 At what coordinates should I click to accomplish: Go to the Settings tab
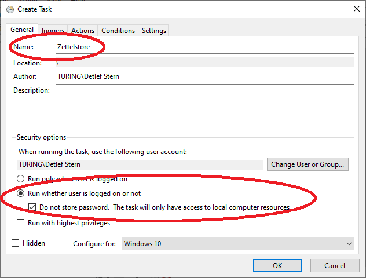[153, 31]
